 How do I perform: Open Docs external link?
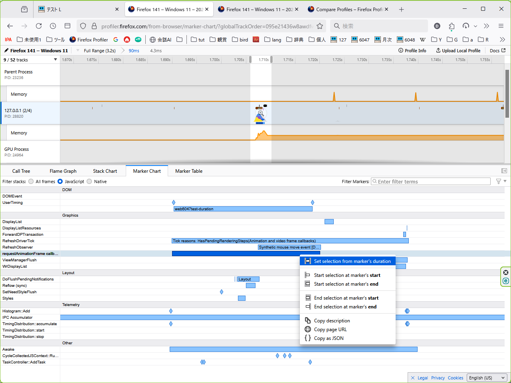click(497, 51)
